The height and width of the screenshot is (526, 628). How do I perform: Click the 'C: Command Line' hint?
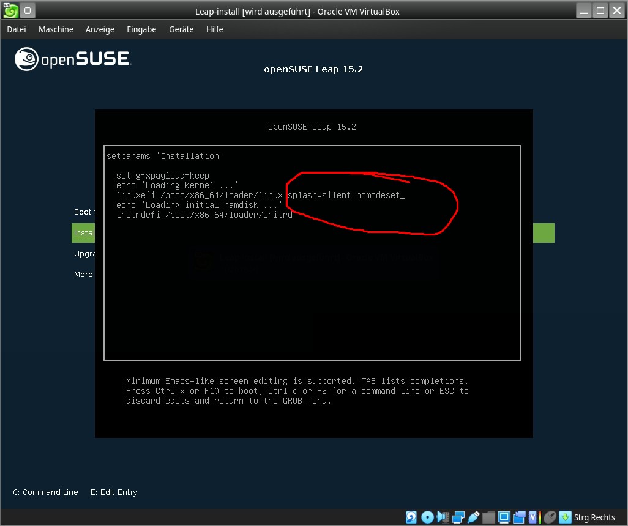(x=45, y=492)
